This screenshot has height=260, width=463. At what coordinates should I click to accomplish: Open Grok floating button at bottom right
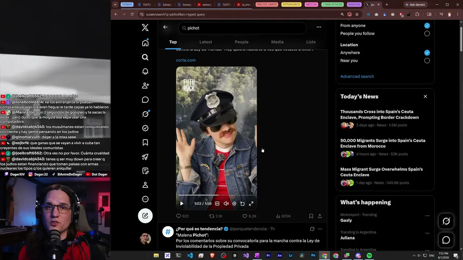446,221
